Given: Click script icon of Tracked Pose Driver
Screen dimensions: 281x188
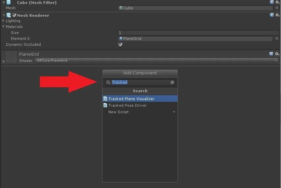Looking at the screenshot, I should [x=105, y=105].
